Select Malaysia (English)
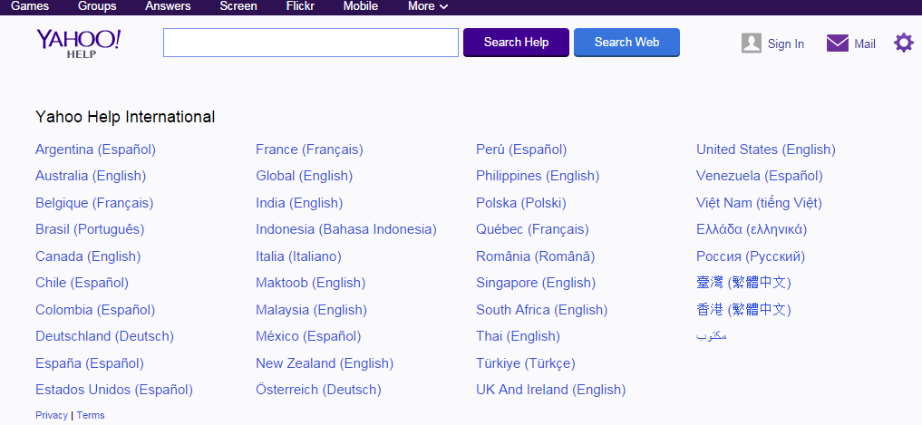Screen dimensions: 922x425 pyautogui.click(x=311, y=311)
